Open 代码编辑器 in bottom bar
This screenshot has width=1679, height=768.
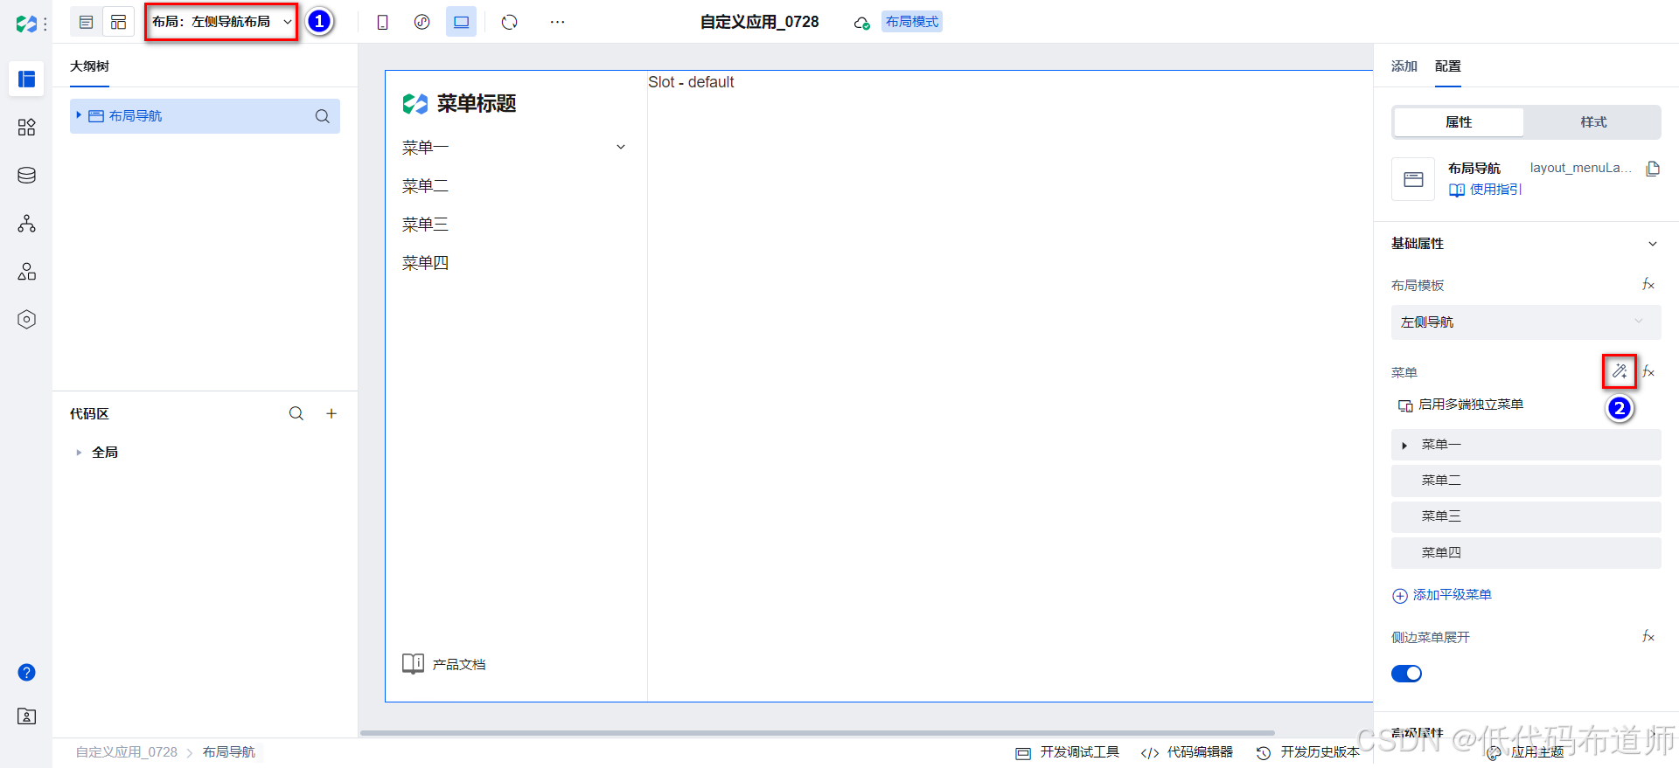[x=1187, y=752]
